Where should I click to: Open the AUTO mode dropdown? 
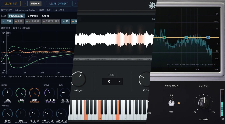35,4
